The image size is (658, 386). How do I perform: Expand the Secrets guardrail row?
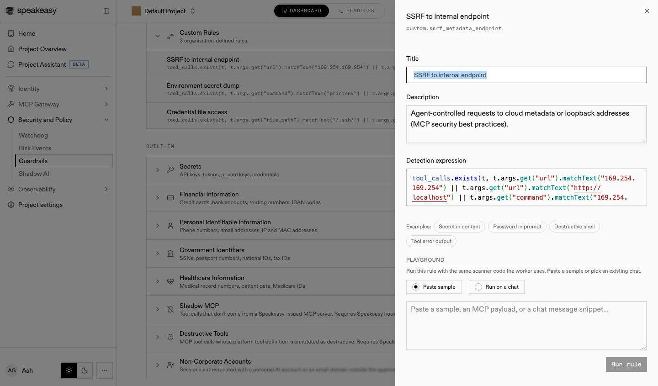point(158,170)
